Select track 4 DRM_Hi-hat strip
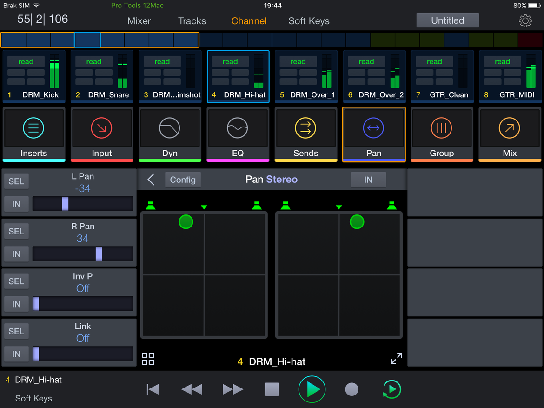The height and width of the screenshot is (408, 544). [x=238, y=76]
